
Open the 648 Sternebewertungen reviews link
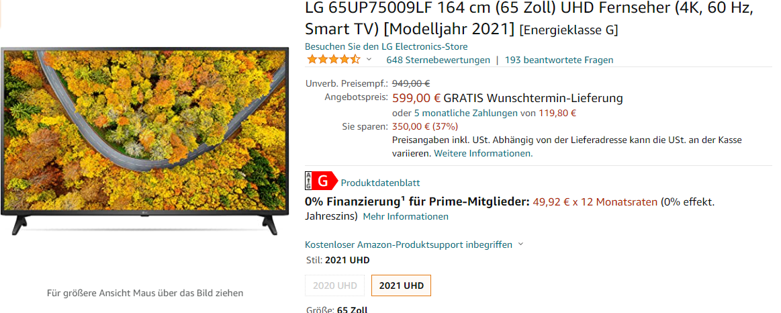pos(439,60)
